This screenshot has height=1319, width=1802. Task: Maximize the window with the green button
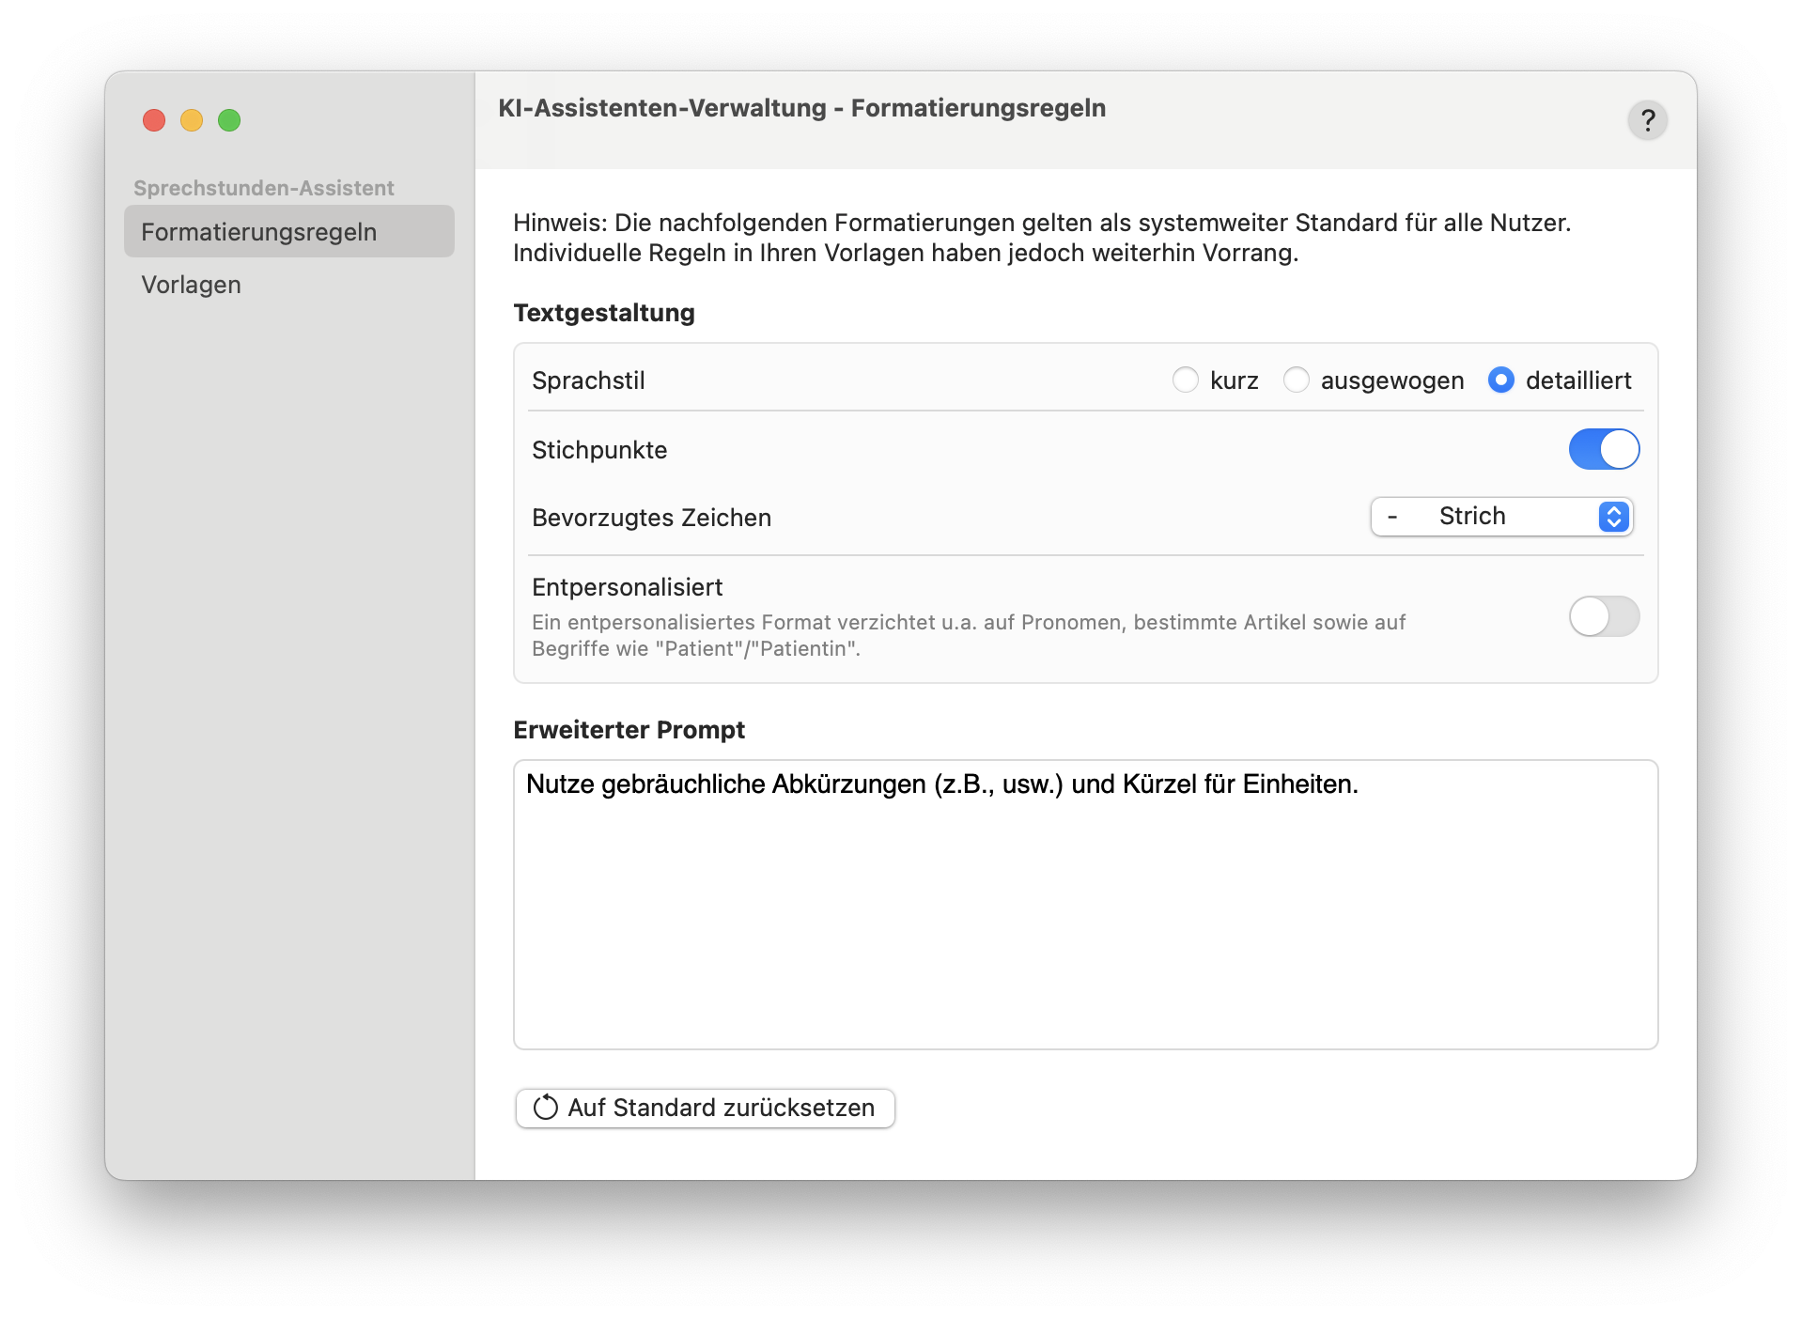229,120
